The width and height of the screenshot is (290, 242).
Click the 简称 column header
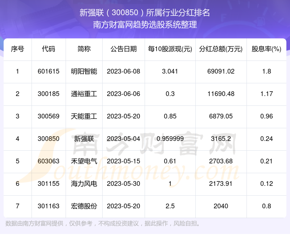click(84, 49)
